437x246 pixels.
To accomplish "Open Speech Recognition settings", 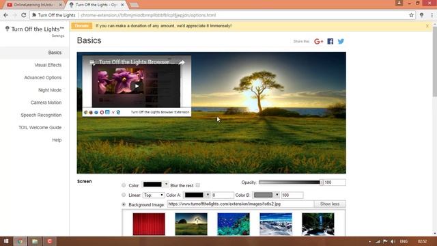I will coord(41,115).
